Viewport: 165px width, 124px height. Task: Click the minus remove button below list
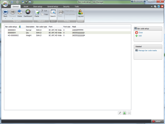[x=129, y=113]
